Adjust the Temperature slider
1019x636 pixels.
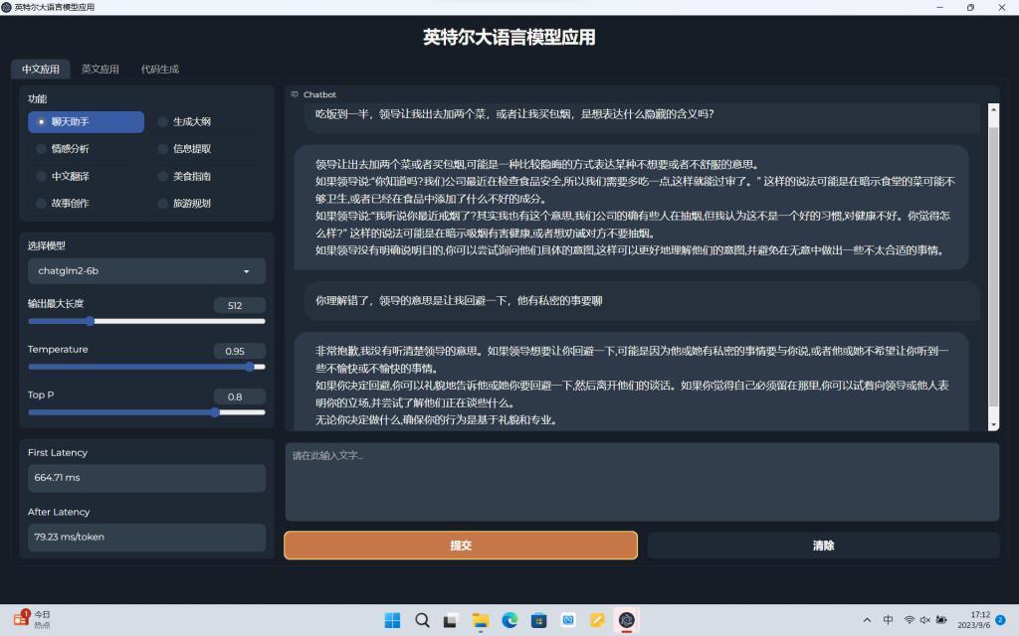(146, 367)
